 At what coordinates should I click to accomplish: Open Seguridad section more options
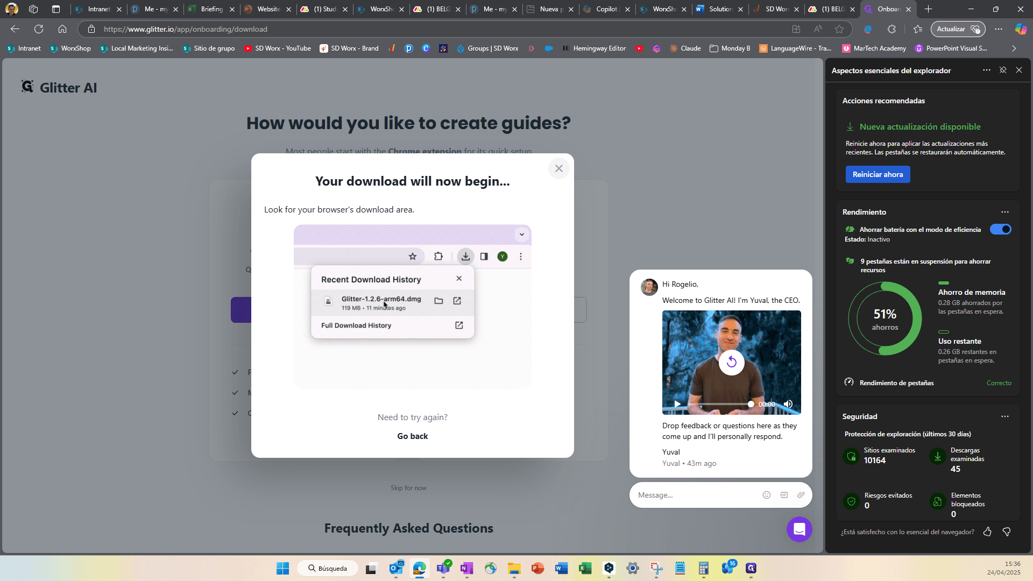click(x=1004, y=416)
